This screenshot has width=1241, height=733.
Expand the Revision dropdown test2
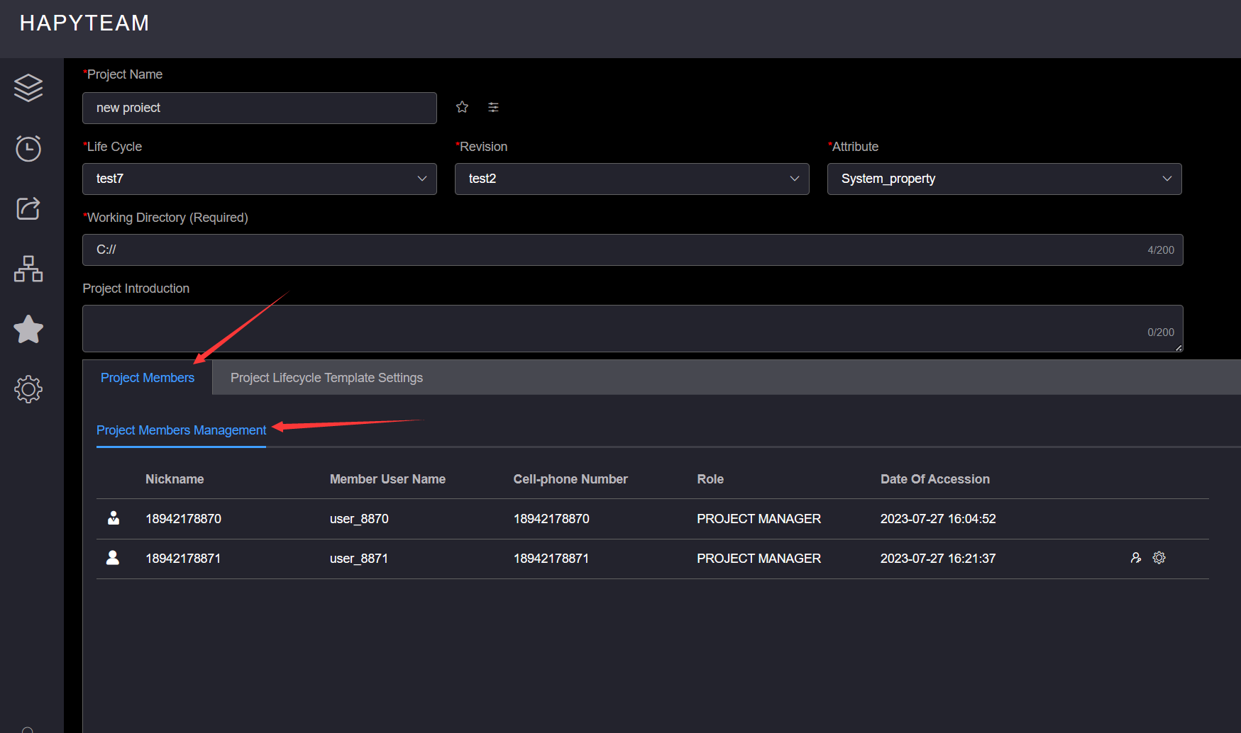(x=632, y=179)
